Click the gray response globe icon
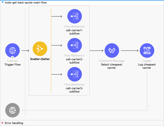The width and height of the screenshot is (164, 126). pos(12,110)
